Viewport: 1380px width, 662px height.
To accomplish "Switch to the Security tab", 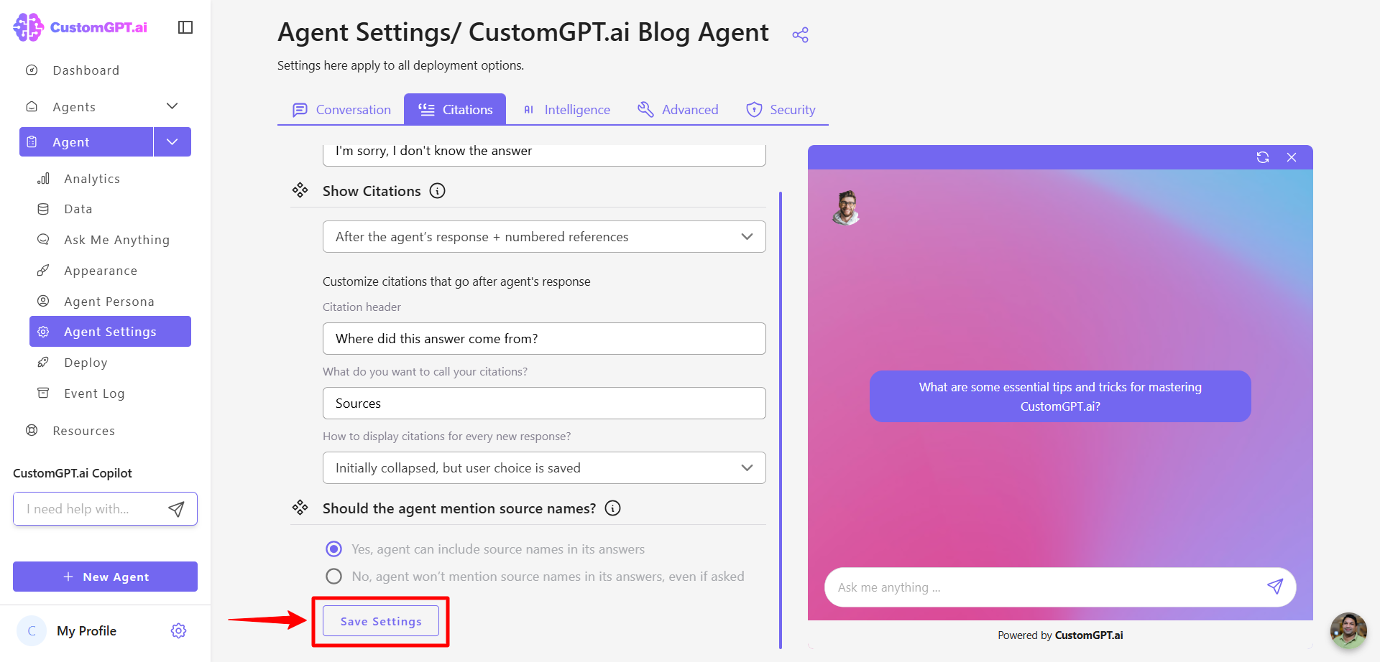I will (781, 110).
